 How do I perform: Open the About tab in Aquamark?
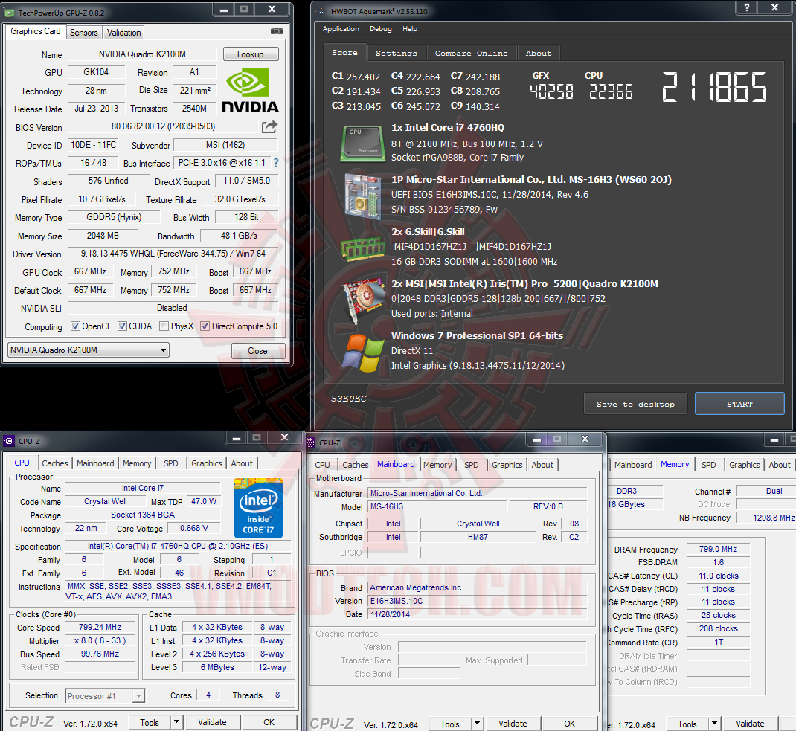tap(538, 54)
